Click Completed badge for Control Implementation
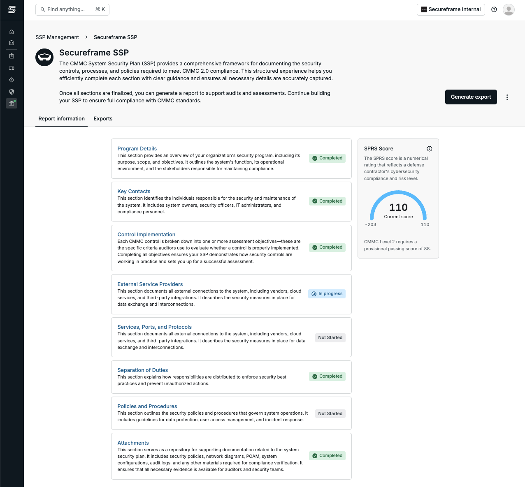The width and height of the screenshot is (525, 487). 327,247
